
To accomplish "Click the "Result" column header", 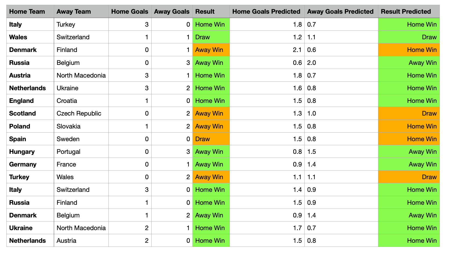I will [x=205, y=12].
